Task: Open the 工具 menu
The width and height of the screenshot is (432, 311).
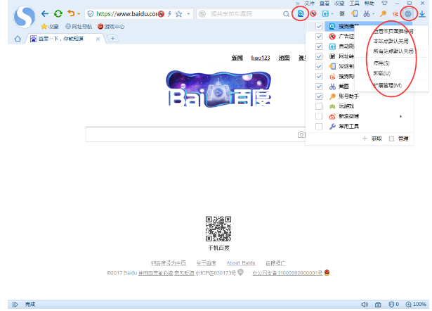Action: pyautogui.click(x=354, y=4)
